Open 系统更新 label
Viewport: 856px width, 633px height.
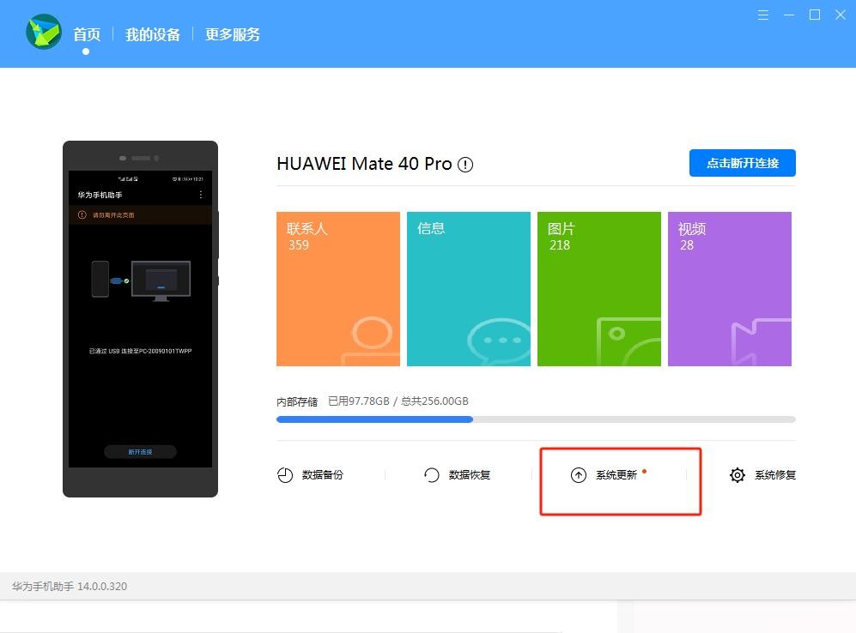coord(616,475)
